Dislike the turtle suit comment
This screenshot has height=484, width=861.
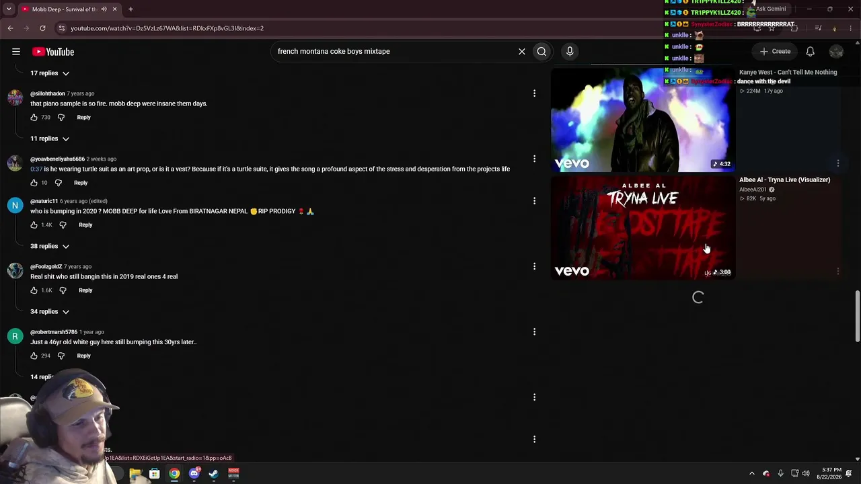click(x=59, y=183)
